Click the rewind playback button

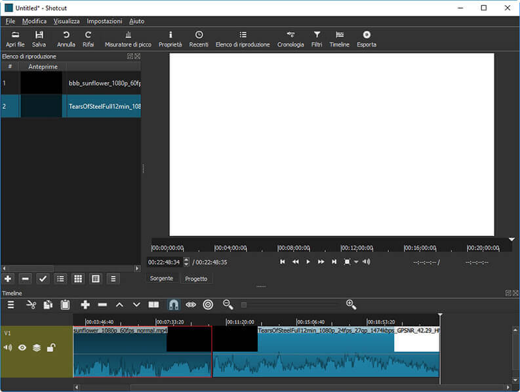(x=295, y=262)
